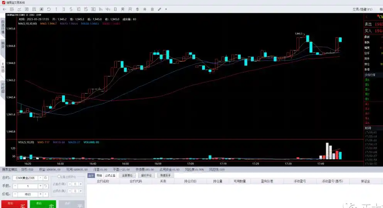Expand the dropdown arrow beside pencil tool
The image size is (383, 208).
[166, 9]
